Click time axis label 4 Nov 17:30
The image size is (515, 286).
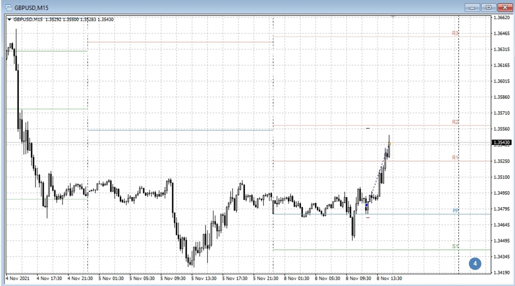(x=49, y=278)
